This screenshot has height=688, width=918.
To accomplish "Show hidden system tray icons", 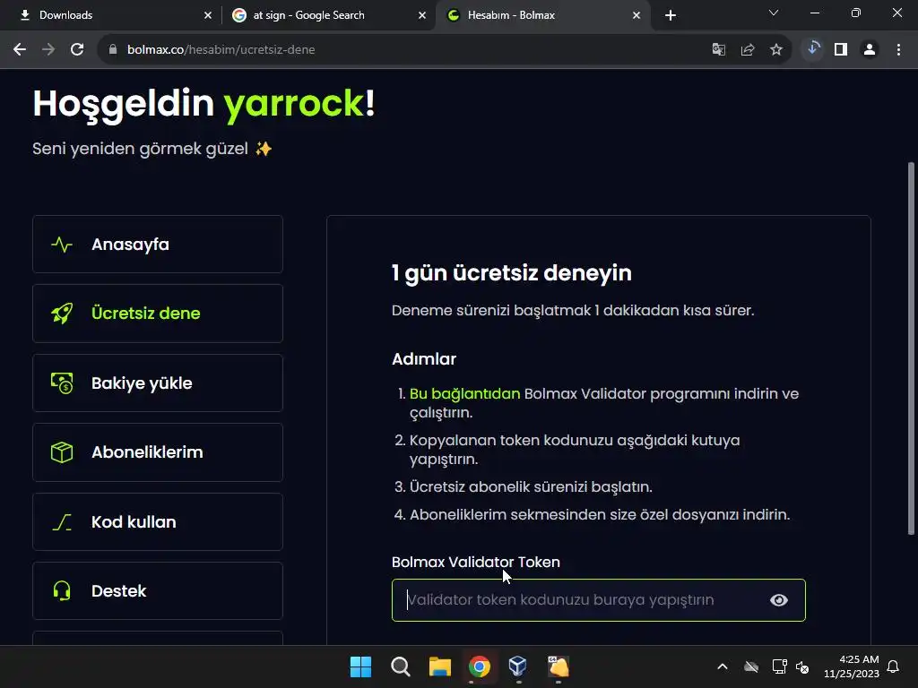I will click(x=723, y=666).
